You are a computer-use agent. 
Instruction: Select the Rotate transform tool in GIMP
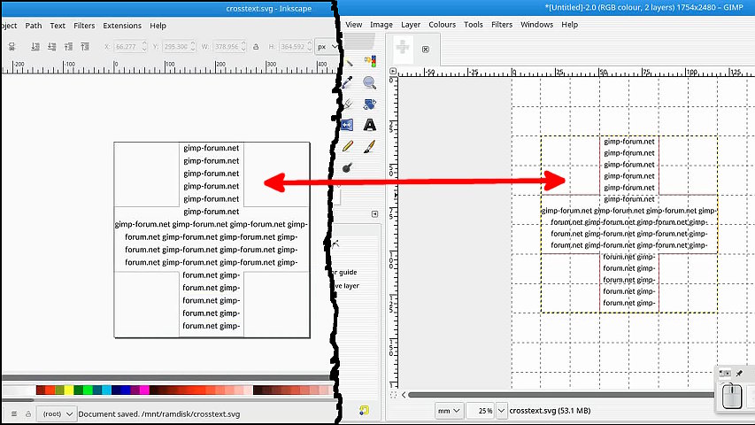click(x=370, y=104)
